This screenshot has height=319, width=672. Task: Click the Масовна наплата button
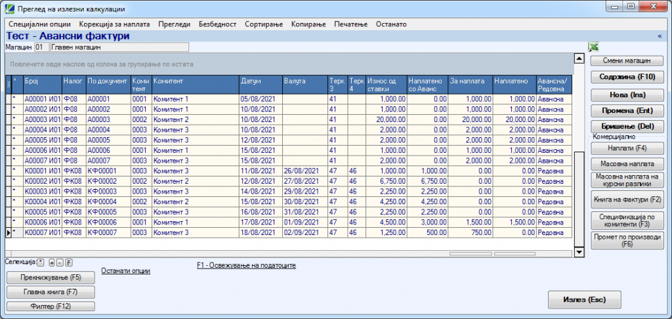(x=627, y=164)
